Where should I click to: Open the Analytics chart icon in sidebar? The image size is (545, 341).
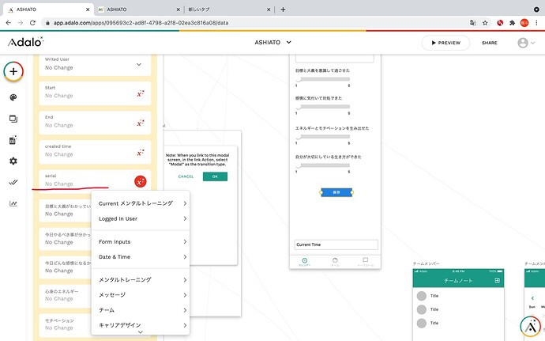point(13,203)
